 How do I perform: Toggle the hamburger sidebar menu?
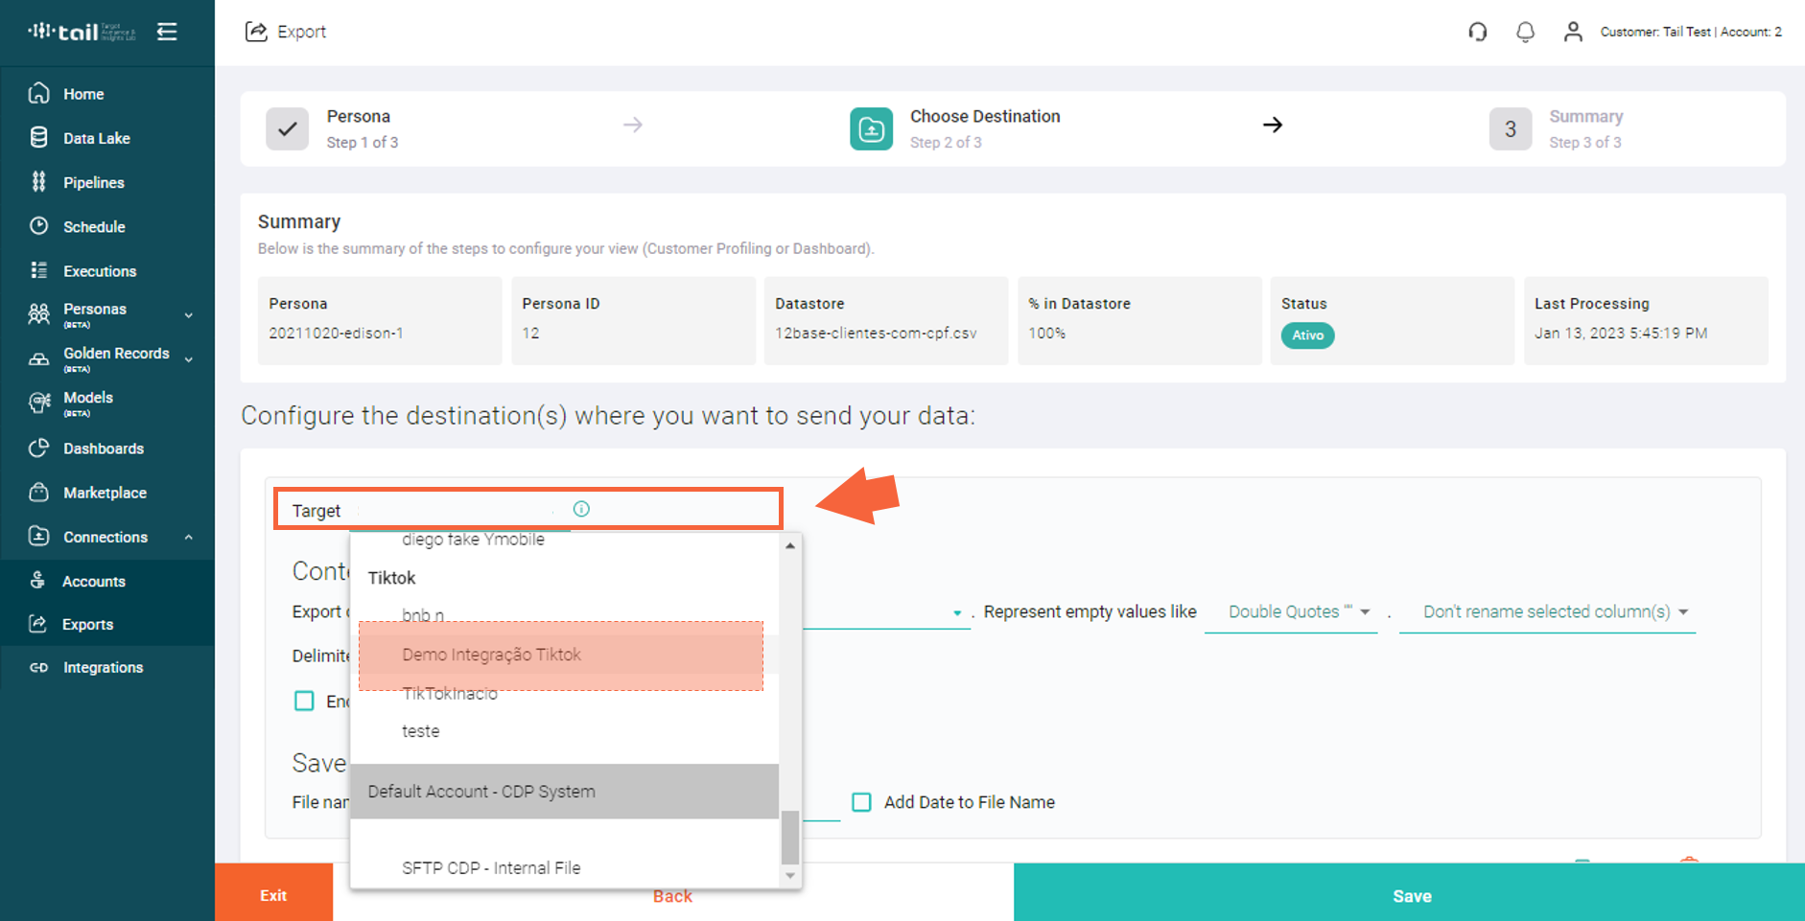(x=167, y=32)
